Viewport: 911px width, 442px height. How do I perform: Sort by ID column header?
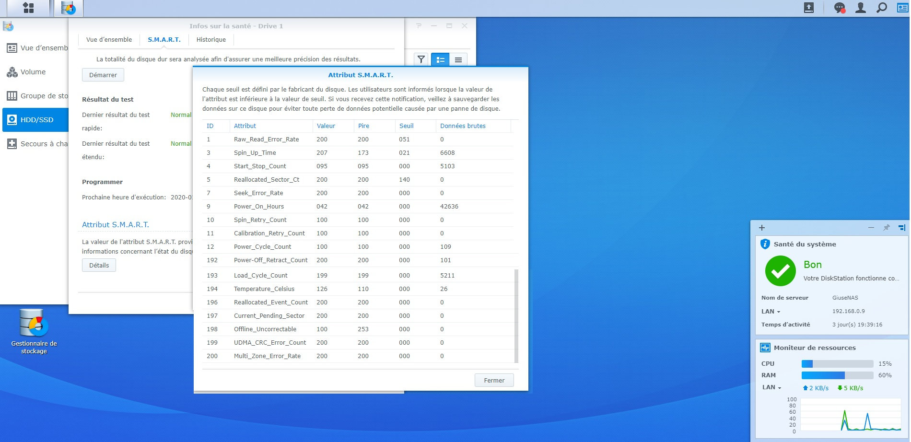tap(216, 126)
